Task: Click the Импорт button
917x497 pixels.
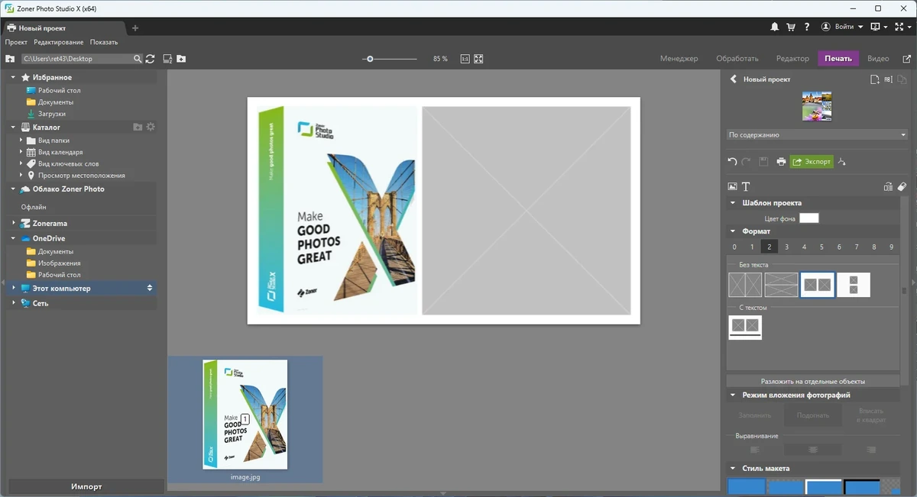Action: [x=86, y=486]
